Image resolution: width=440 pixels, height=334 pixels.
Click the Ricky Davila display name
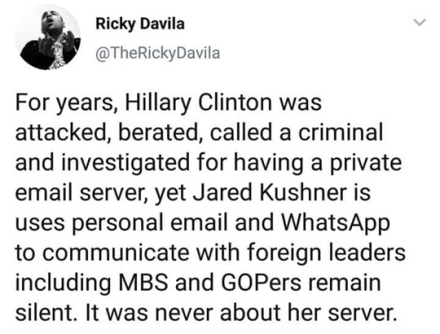pyautogui.click(x=140, y=24)
